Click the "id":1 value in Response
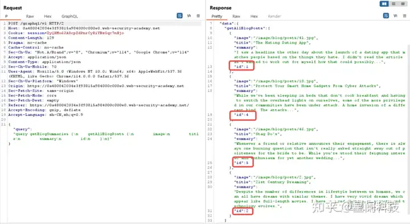Image resolution: width=410 pixels, height=224 pixels. (x=241, y=67)
